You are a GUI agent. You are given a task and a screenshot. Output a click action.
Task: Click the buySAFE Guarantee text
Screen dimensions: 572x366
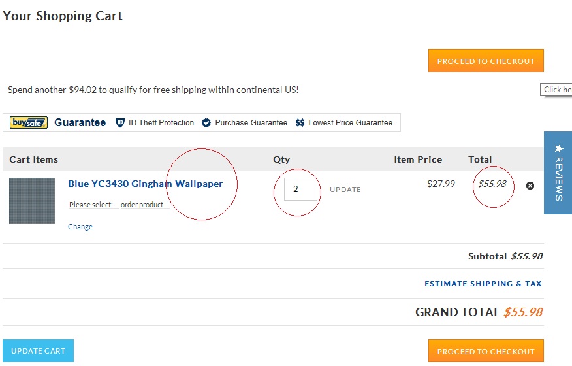pyautogui.click(x=80, y=123)
